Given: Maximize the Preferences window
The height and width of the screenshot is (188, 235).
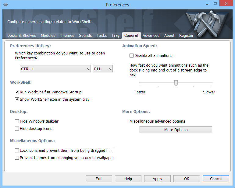Looking at the screenshot, I should point(215,4).
